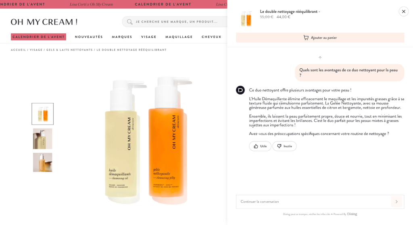Send message with the arrow button
Screen dimensions: 413x225
pos(396,202)
